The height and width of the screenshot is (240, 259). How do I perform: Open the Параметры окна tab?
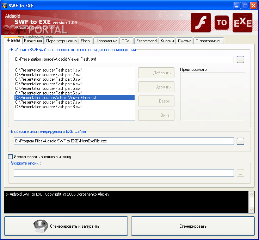click(61, 41)
